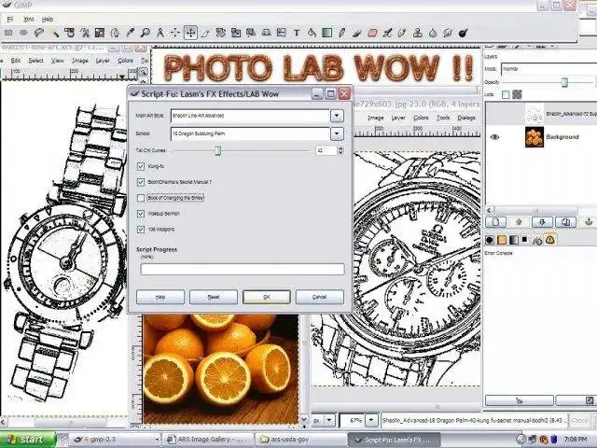Toggle the 108 Weapons checkbox
597x448 pixels.
pos(141,230)
